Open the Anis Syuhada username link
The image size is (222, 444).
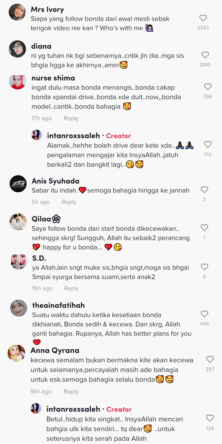point(55,181)
